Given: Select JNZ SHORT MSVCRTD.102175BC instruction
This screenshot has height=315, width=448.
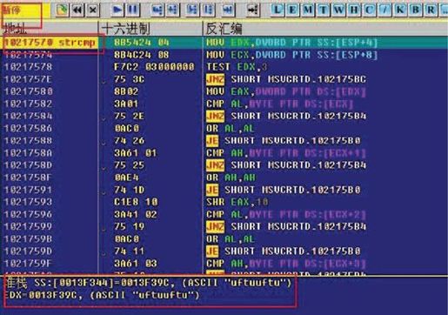Looking at the screenshot, I should (286, 79).
